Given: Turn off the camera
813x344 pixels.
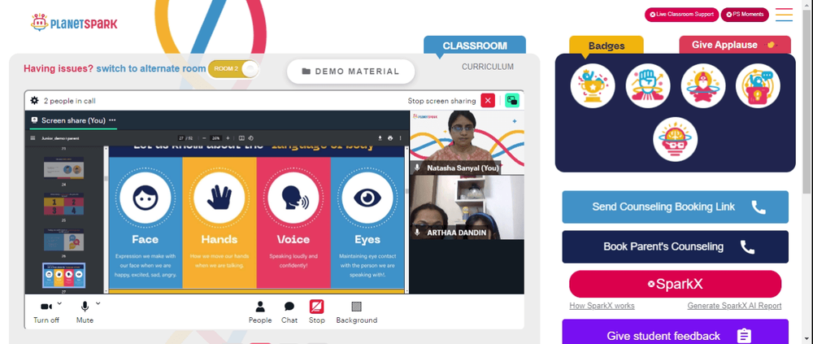Looking at the screenshot, I should click(46, 313).
